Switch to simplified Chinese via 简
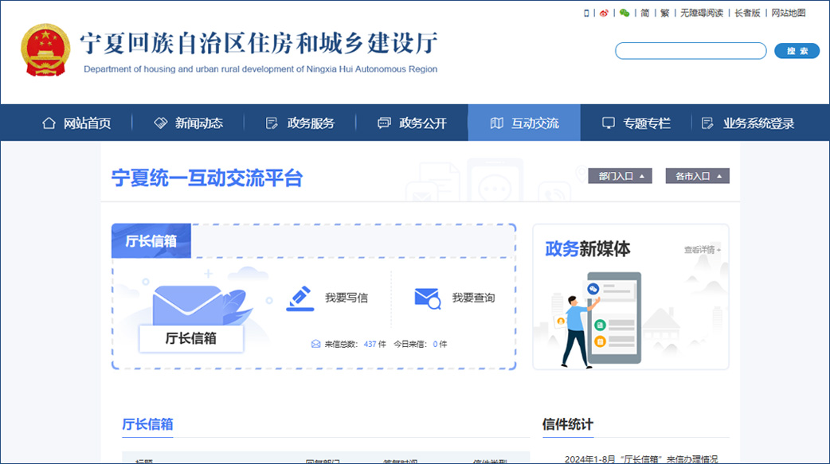The height and width of the screenshot is (464, 830). pyautogui.click(x=644, y=14)
